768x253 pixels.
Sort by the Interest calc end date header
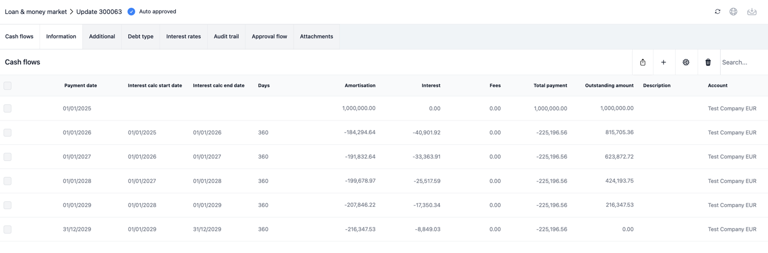tap(219, 85)
